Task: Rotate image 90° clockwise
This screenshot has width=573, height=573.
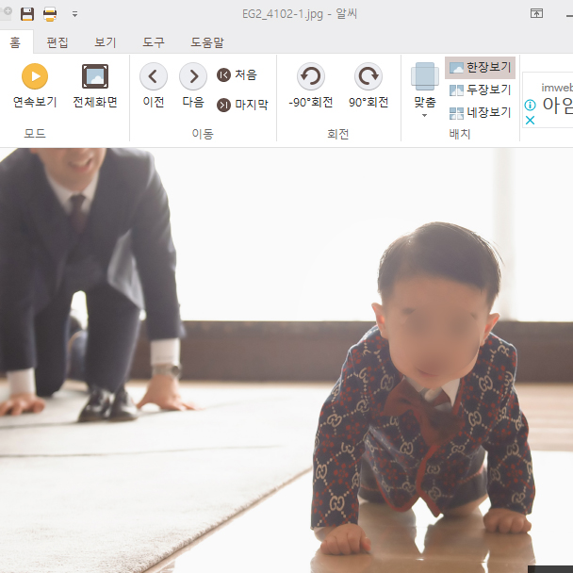Action: [368, 85]
